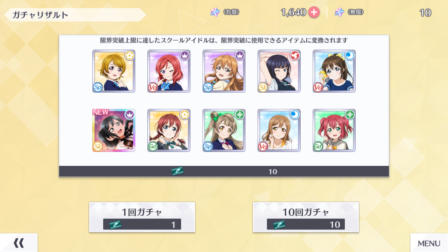Tap the pink plus button to buy stars
The width and height of the screenshot is (448, 252).
coord(314,12)
